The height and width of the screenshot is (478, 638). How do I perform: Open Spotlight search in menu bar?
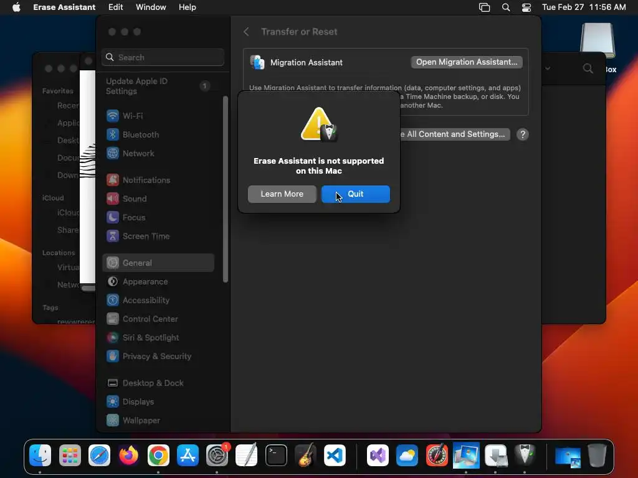[x=506, y=7]
